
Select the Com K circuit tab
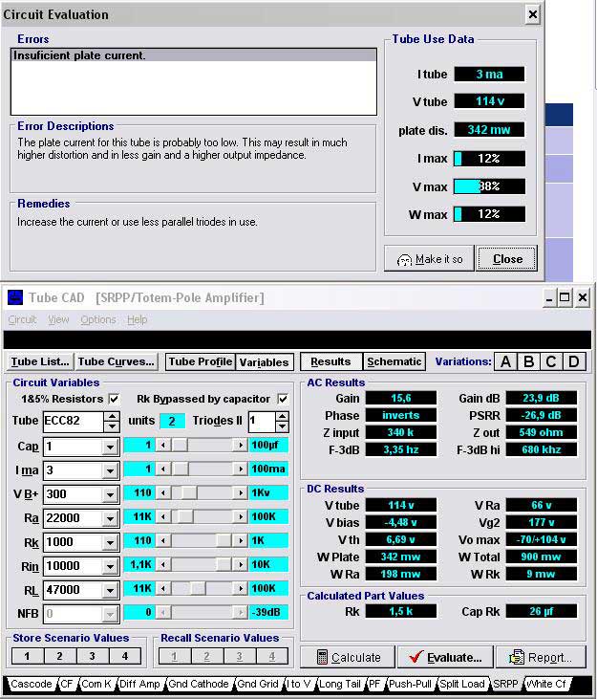[96, 684]
